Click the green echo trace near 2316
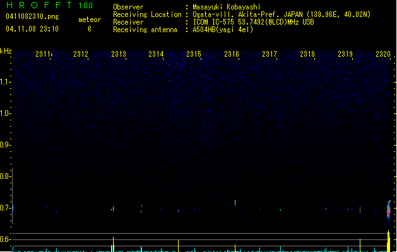 point(235,202)
